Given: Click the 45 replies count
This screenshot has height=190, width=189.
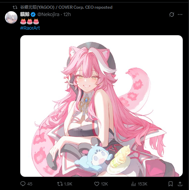Looking at the screenshot, I should click(x=30, y=184).
